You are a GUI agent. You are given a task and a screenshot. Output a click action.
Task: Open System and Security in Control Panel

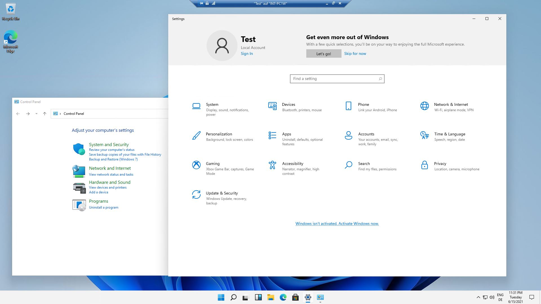[109, 144]
